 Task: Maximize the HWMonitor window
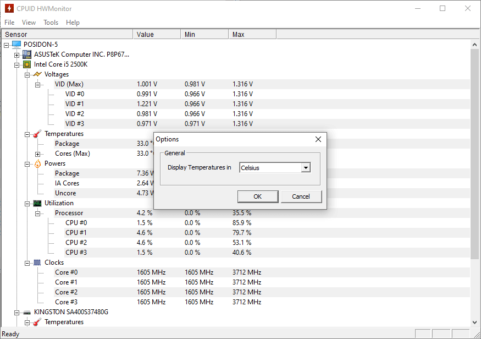coord(443,8)
